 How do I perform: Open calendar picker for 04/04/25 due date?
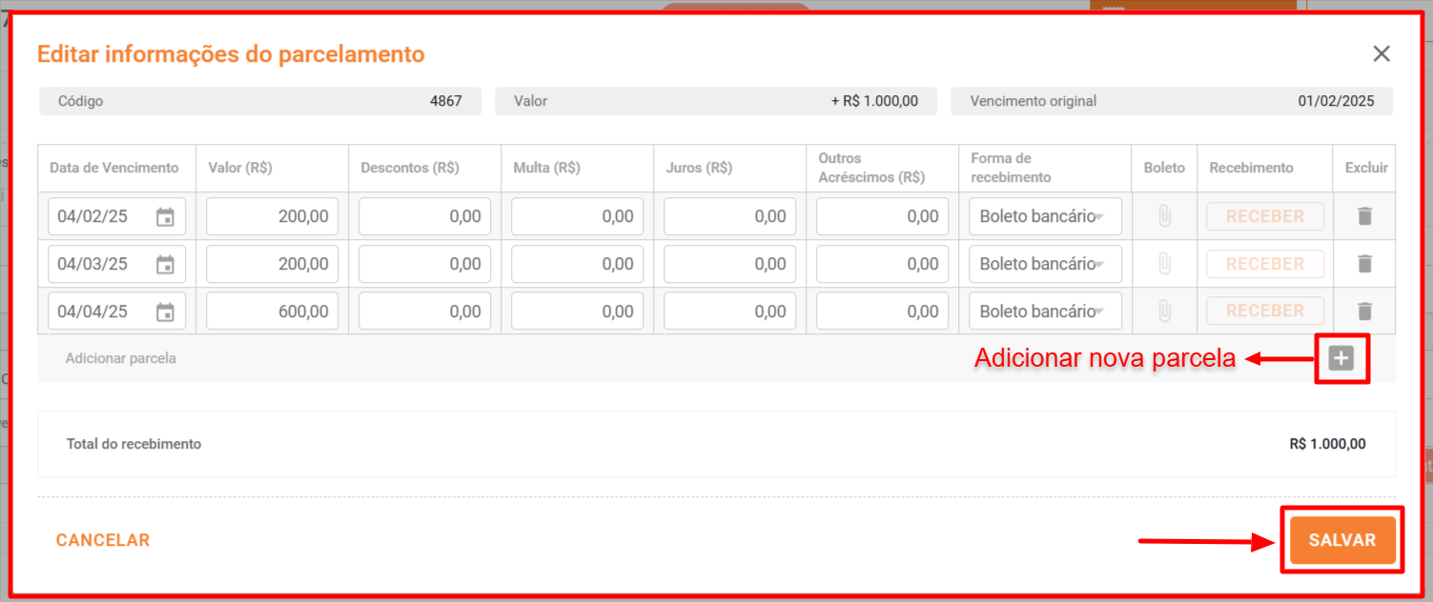tap(165, 312)
